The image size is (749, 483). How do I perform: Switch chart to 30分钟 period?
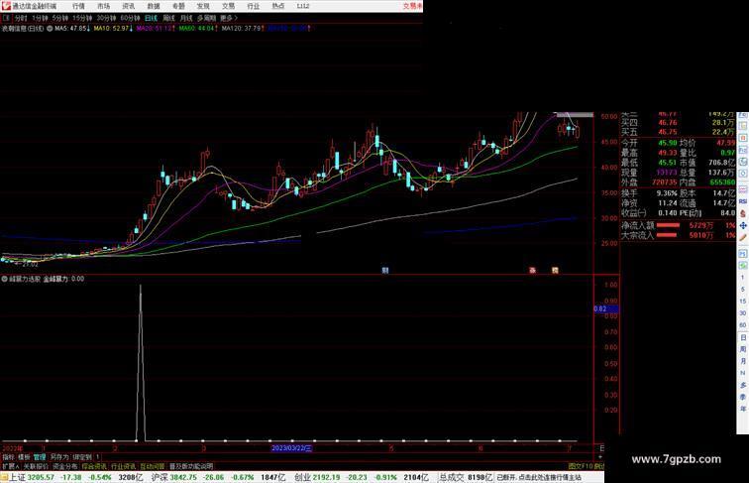(106, 18)
